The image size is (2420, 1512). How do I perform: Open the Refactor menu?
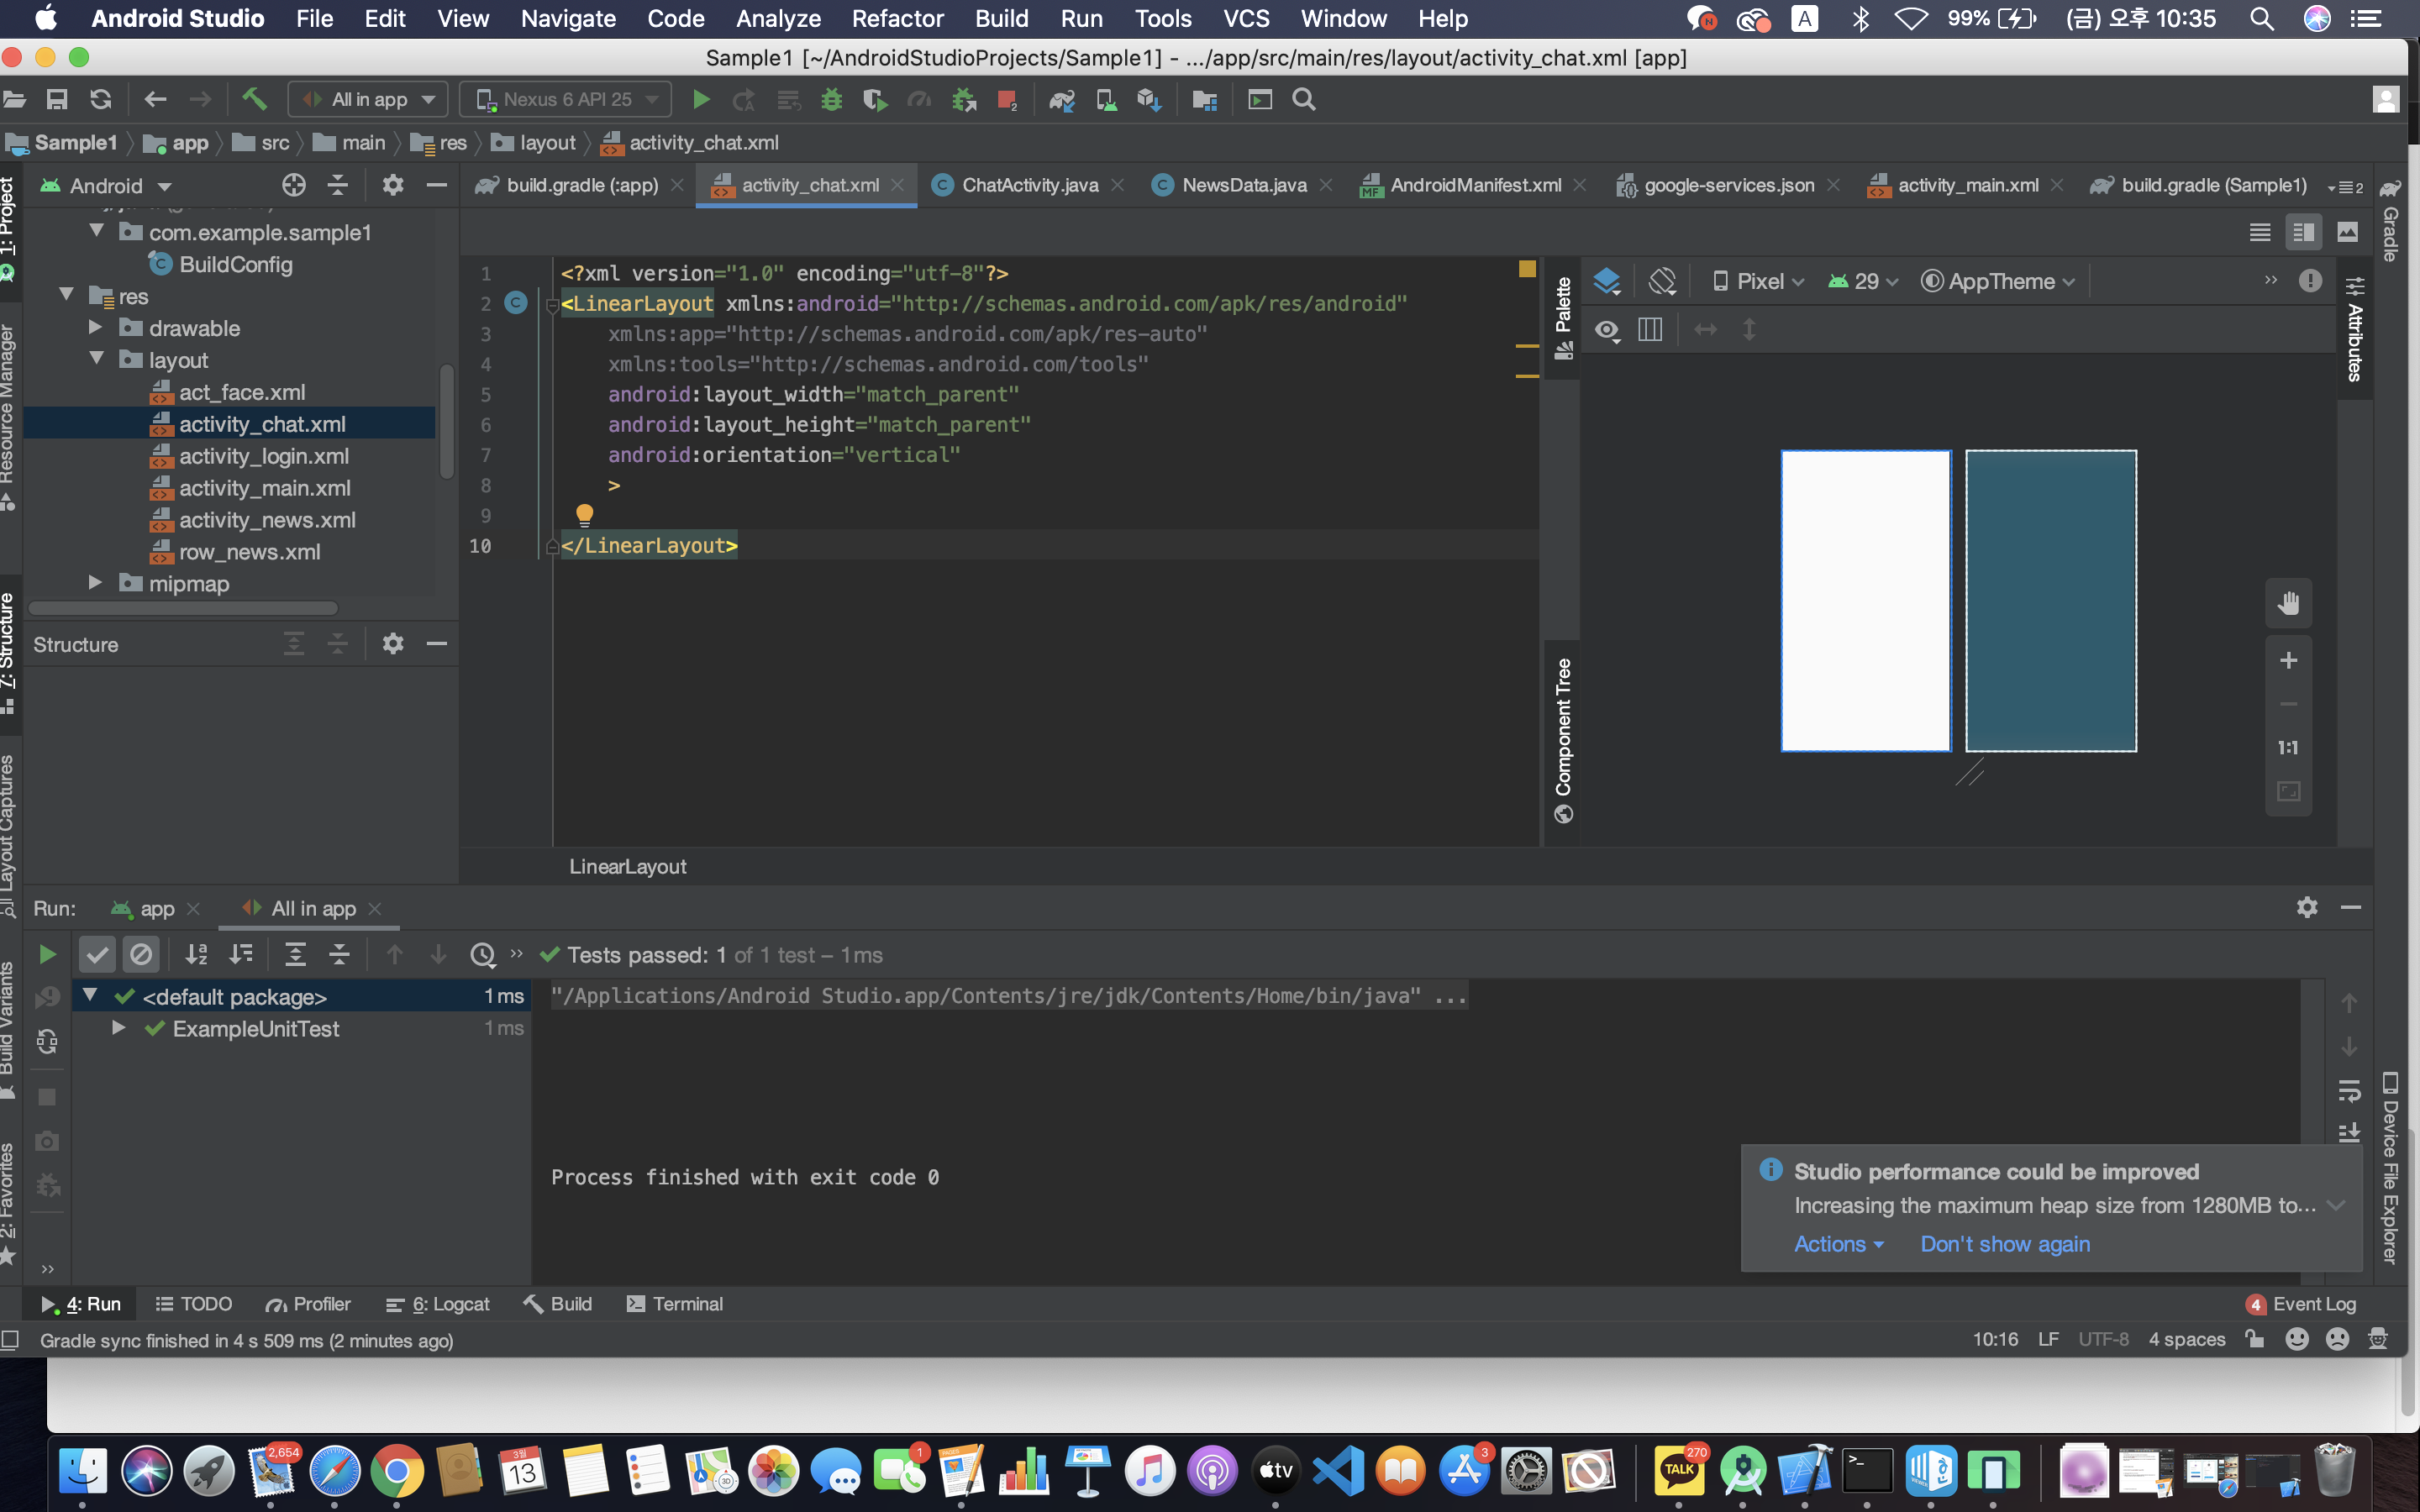tap(897, 18)
